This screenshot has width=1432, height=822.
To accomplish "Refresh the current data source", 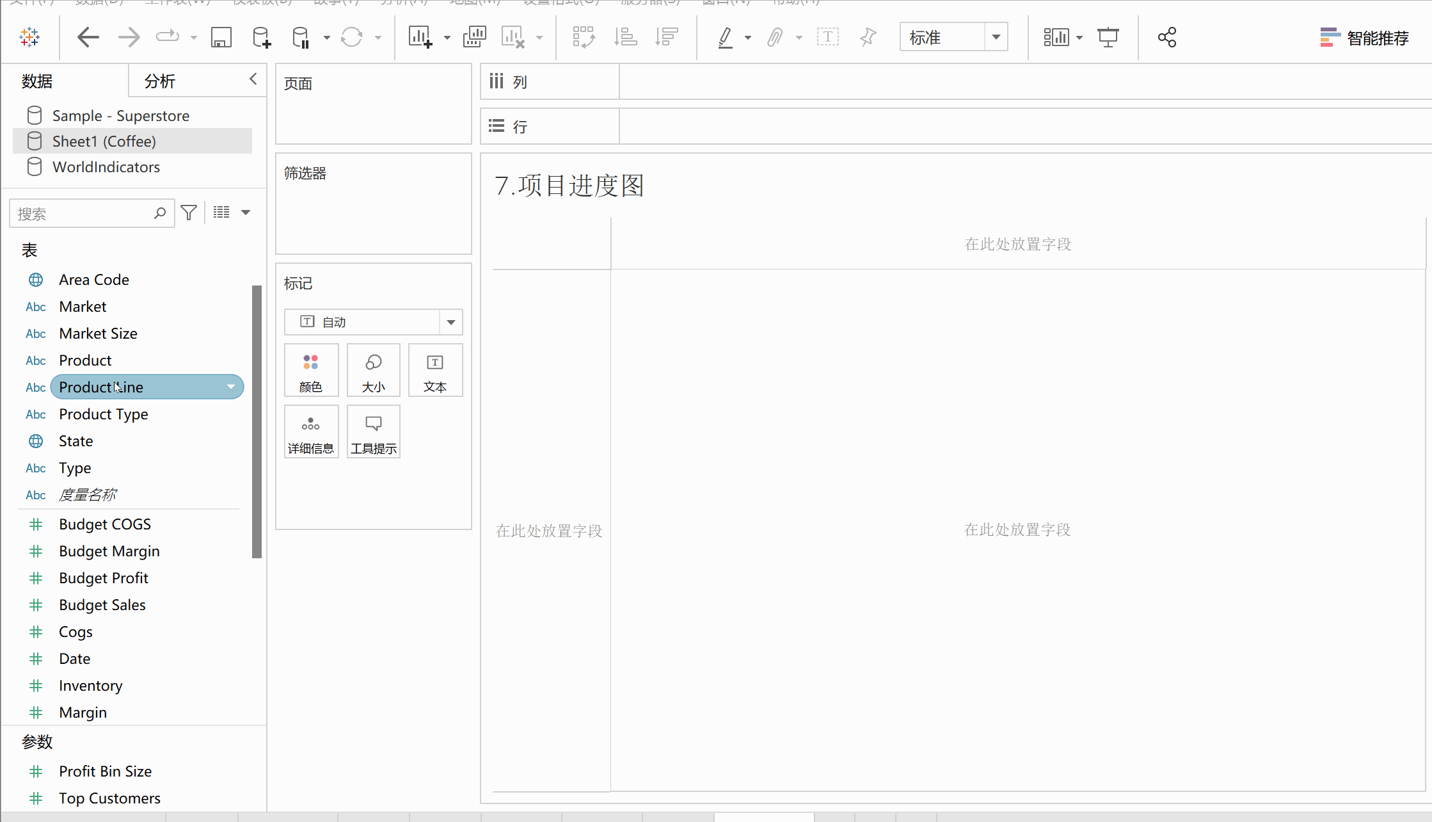I will [351, 37].
